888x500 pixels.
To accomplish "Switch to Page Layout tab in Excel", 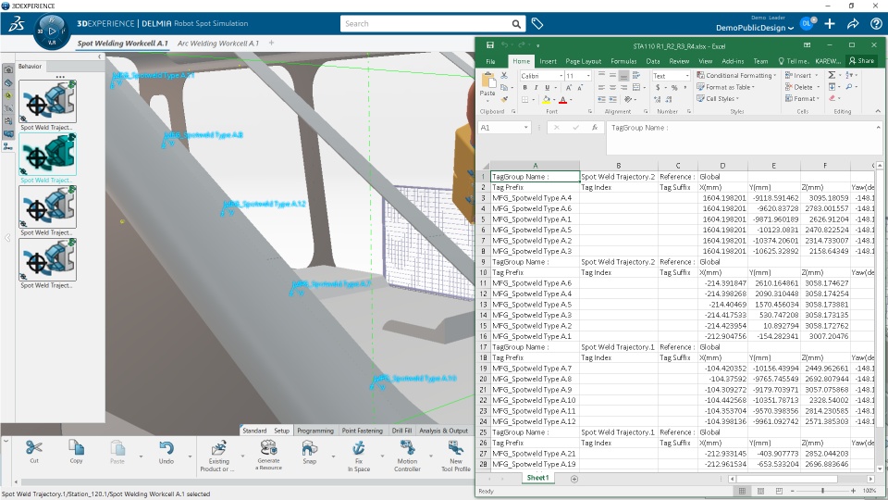I will (584, 61).
